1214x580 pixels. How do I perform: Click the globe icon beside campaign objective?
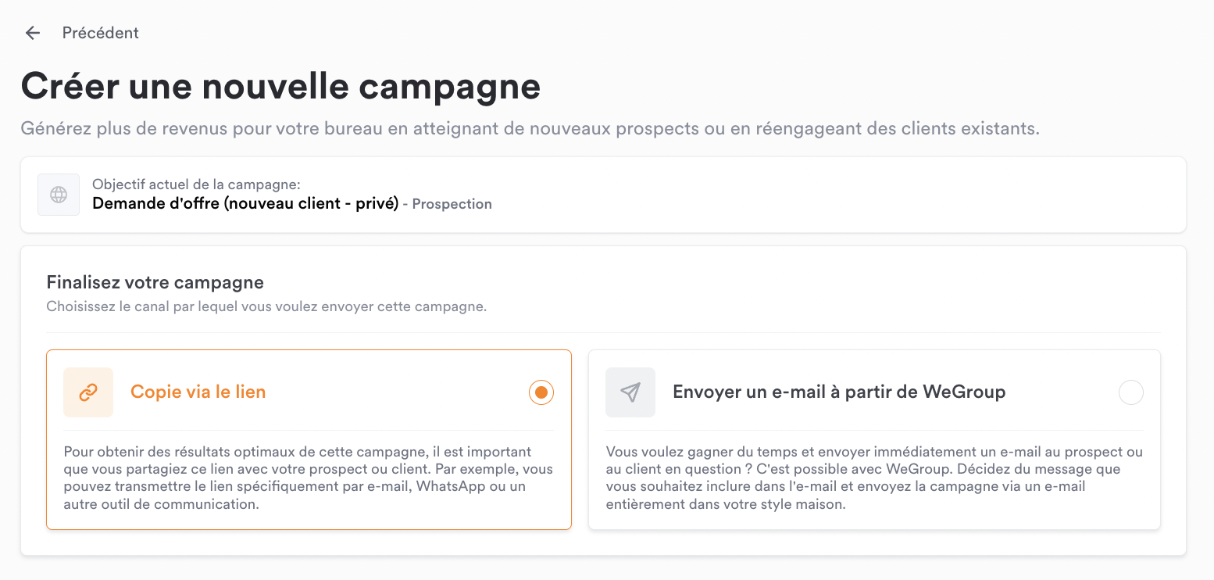click(x=59, y=195)
